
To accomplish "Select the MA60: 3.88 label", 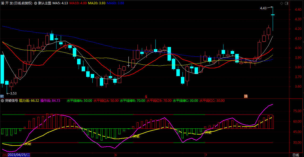I will (115, 3).
